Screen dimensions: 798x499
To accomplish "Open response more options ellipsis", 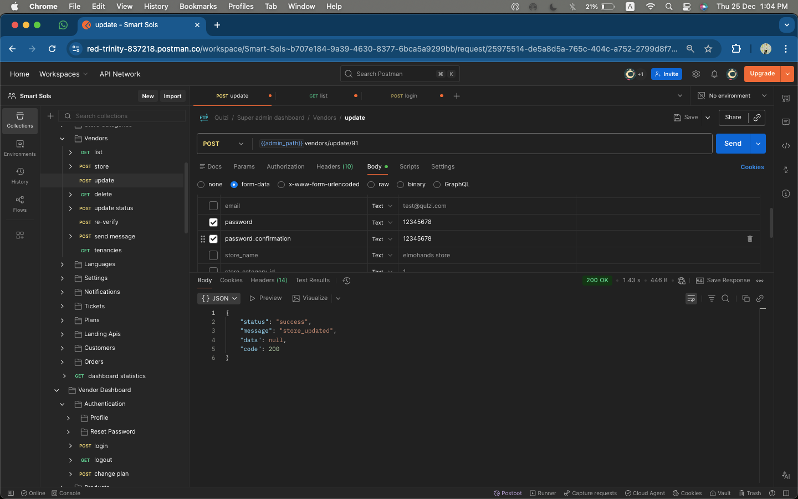I will [760, 281].
